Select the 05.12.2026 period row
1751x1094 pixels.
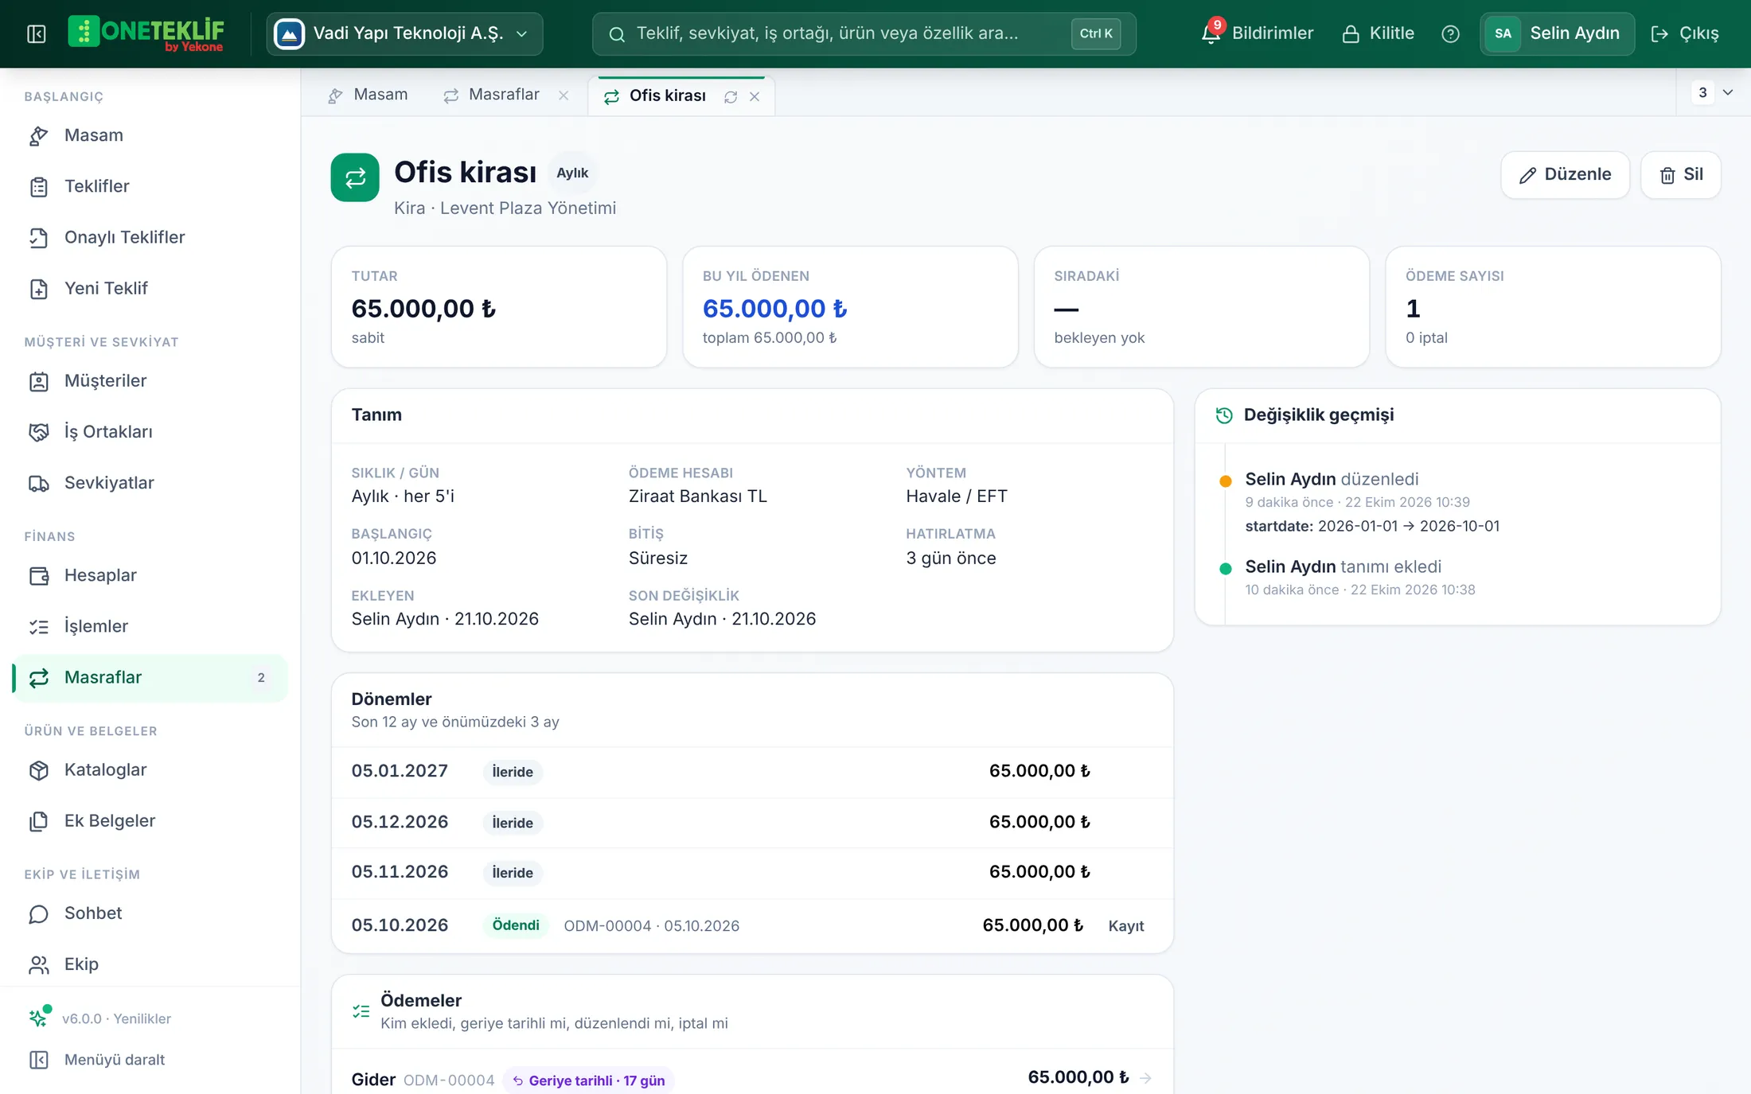[x=752, y=822]
